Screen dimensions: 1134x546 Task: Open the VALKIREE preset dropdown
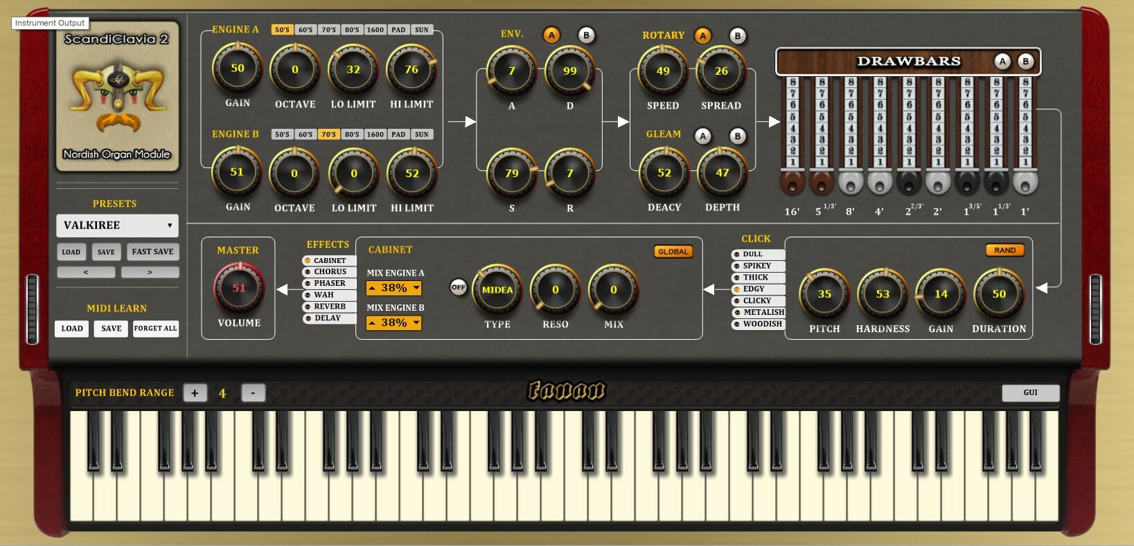117,226
